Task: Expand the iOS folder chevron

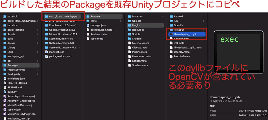Action: click(x=204, y=21)
